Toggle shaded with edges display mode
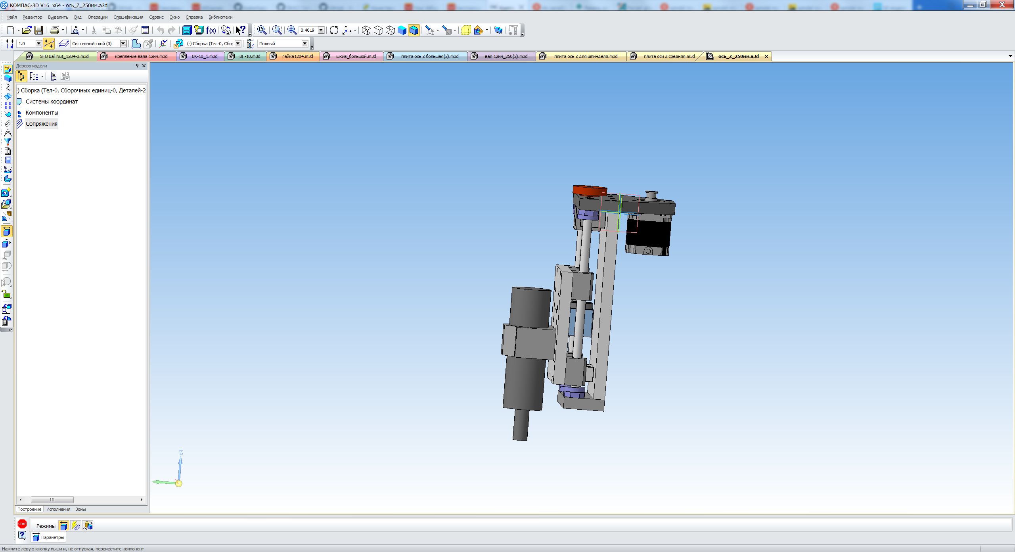 coord(414,30)
